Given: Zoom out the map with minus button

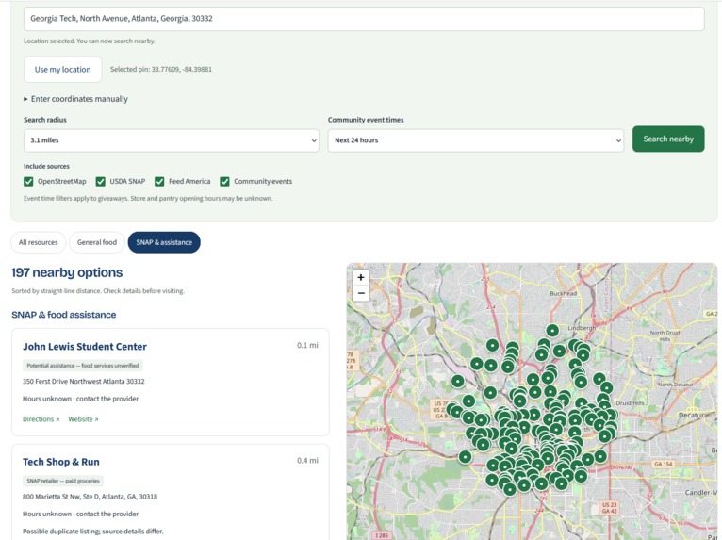Looking at the screenshot, I should [x=361, y=293].
